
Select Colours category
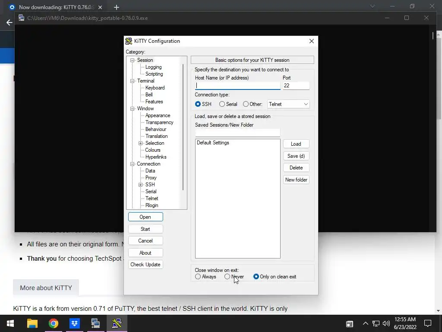(x=152, y=150)
